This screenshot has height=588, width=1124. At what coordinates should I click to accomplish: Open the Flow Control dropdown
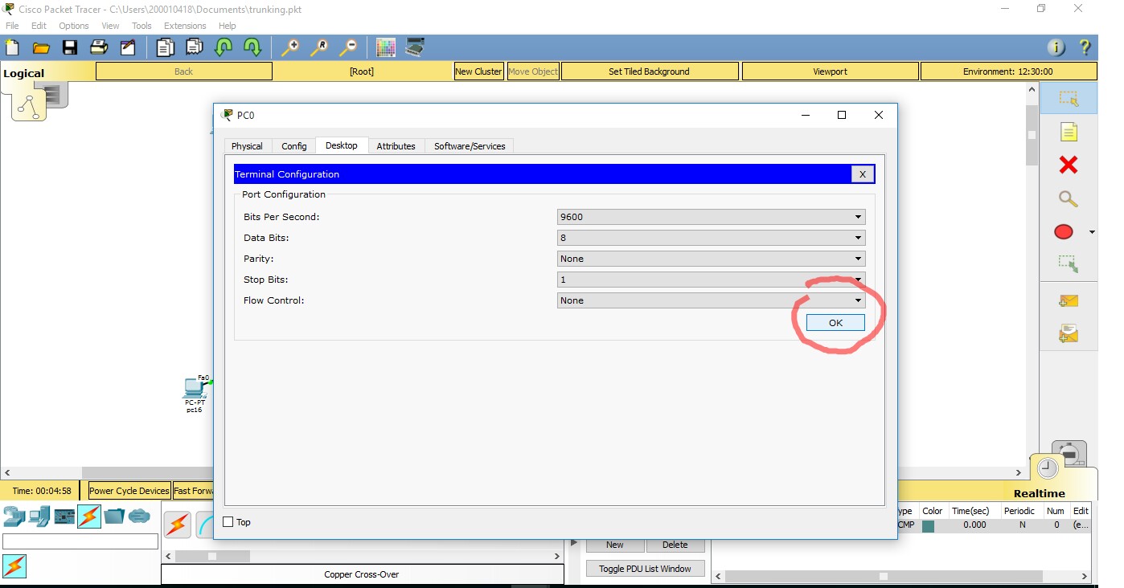(857, 300)
